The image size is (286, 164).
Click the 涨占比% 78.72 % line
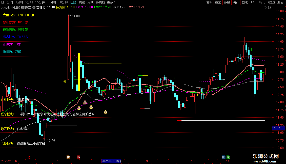16,37
